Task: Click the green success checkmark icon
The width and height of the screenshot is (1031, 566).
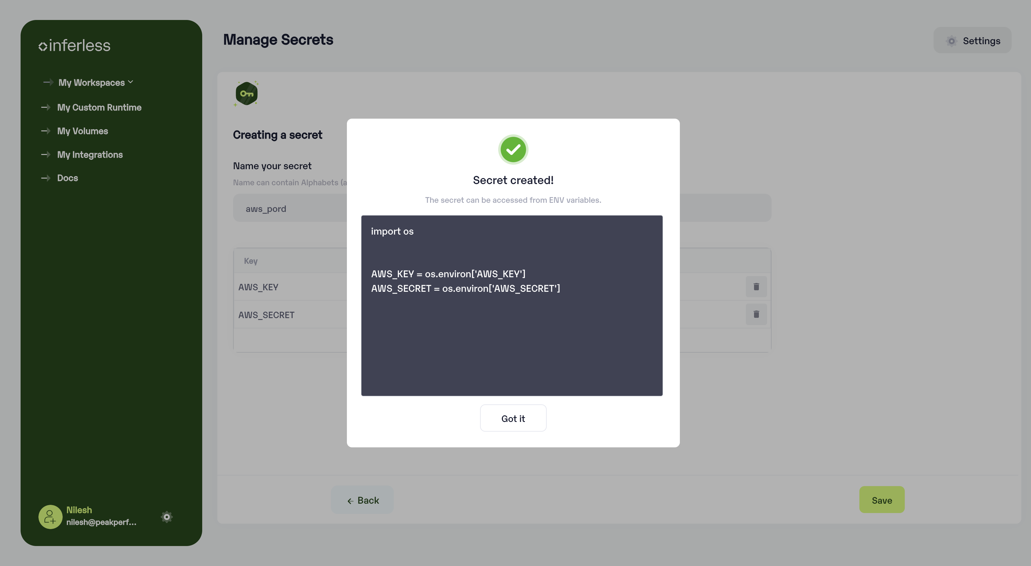Action: 513,150
